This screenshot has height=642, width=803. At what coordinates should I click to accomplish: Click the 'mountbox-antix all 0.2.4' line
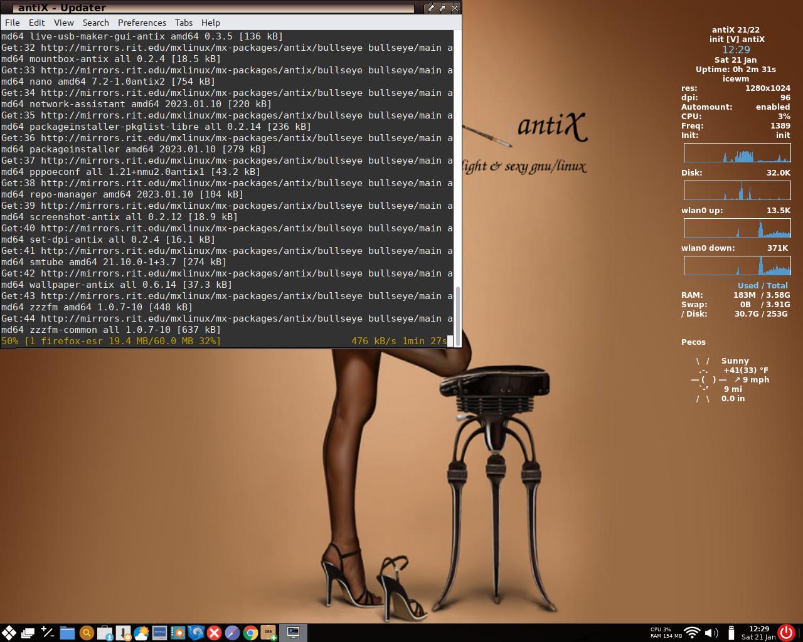[x=111, y=59]
